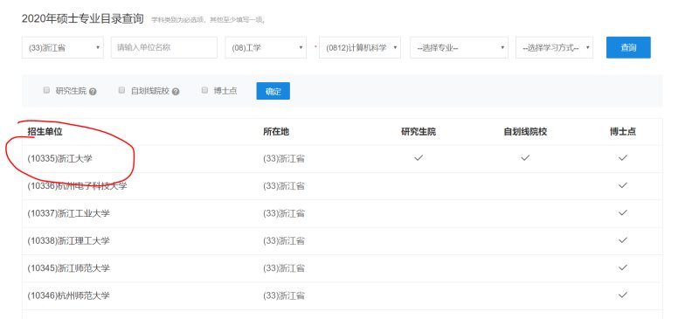Click the 招生单位 column header
Screen dimensions: 699x319
pos(45,132)
